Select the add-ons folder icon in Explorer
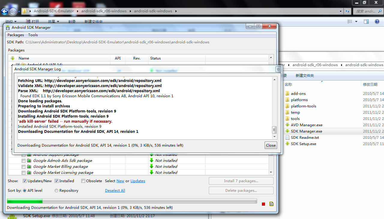Screen dimensions: 384x219 pos(287,94)
